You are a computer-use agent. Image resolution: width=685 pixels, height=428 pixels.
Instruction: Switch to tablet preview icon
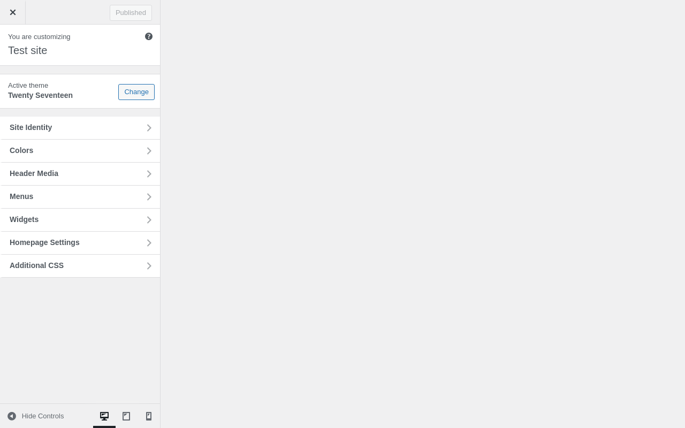(x=126, y=416)
